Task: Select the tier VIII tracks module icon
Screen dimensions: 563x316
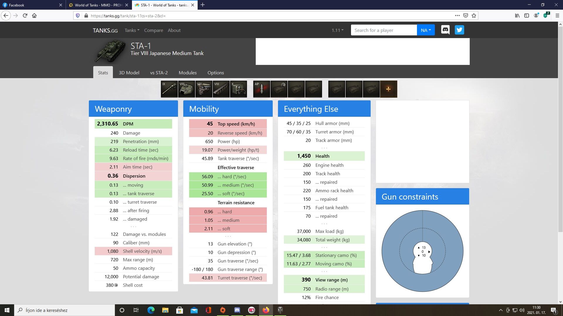Action: (x=221, y=89)
